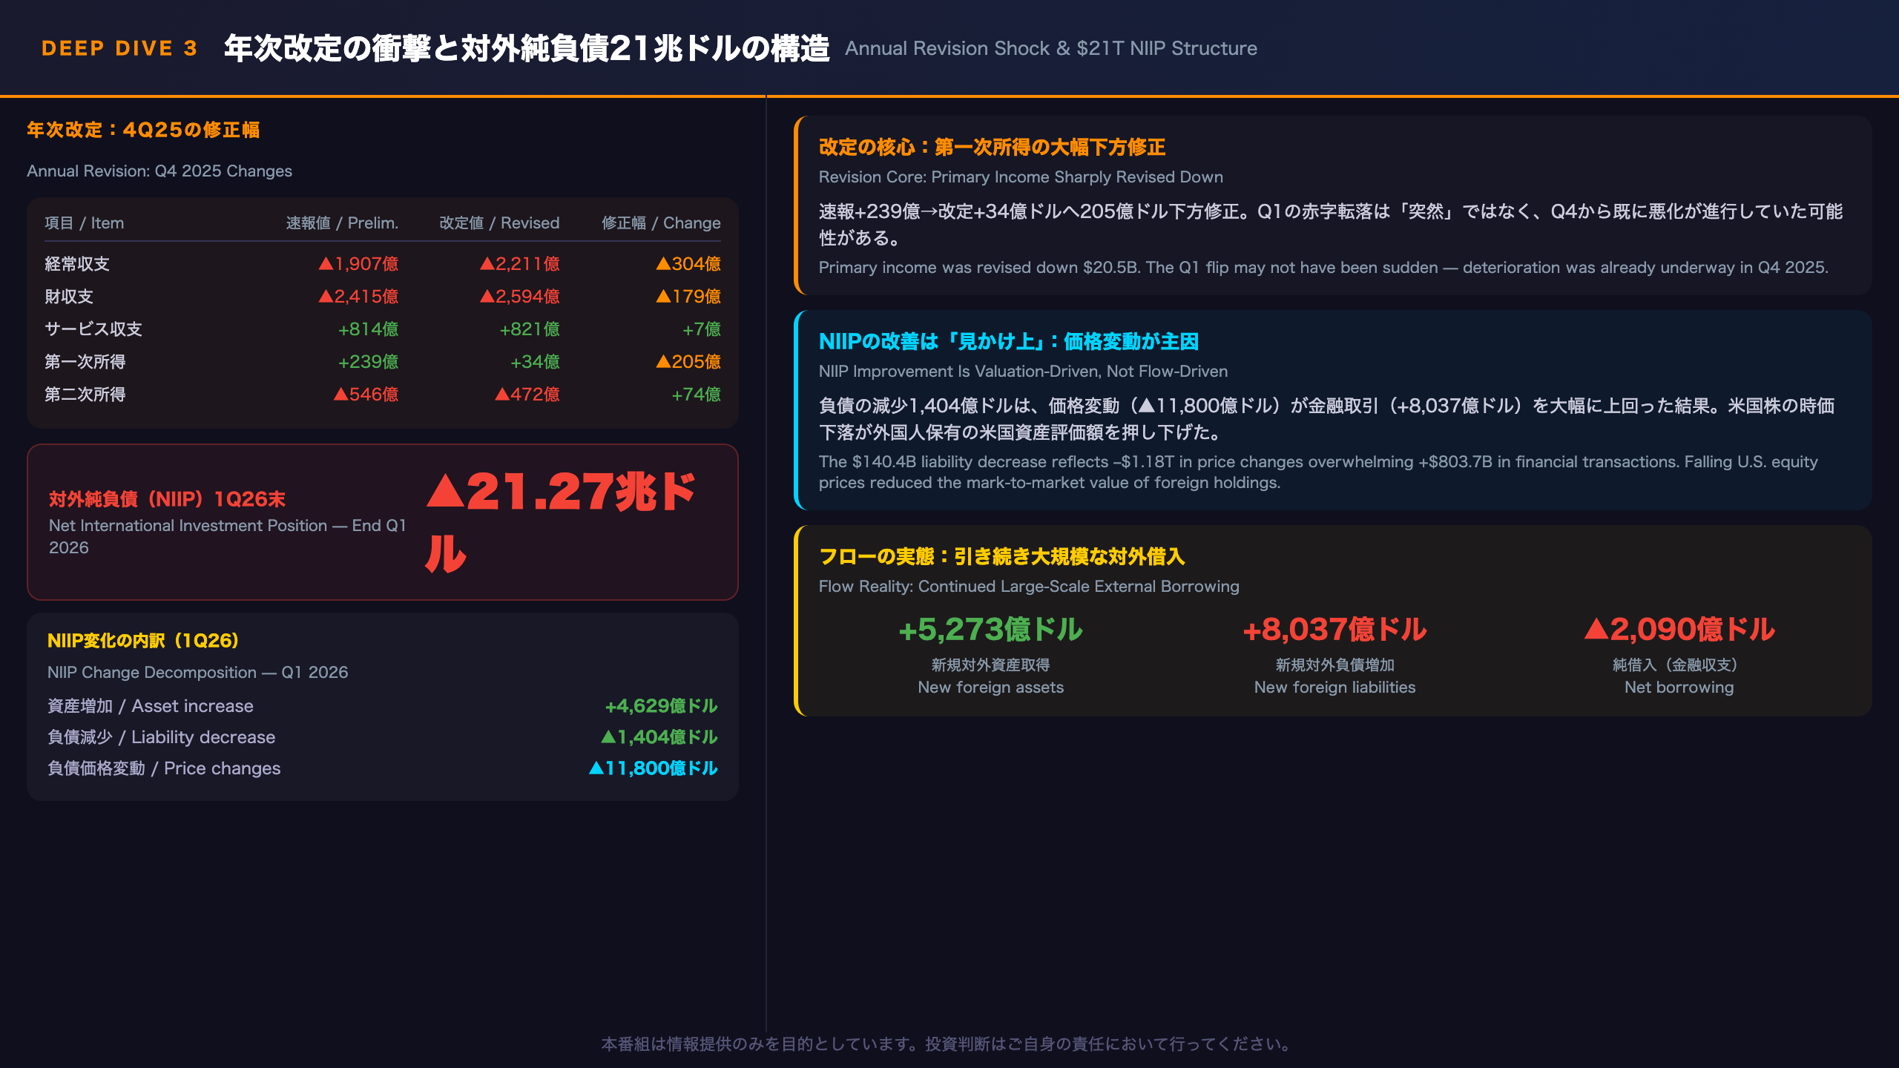Click '負債減少 / Liability decrease' label

click(x=161, y=736)
